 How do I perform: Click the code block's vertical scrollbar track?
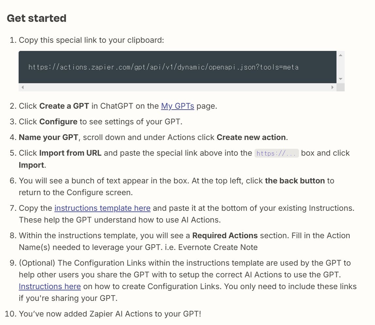pyautogui.click(x=340, y=67)
